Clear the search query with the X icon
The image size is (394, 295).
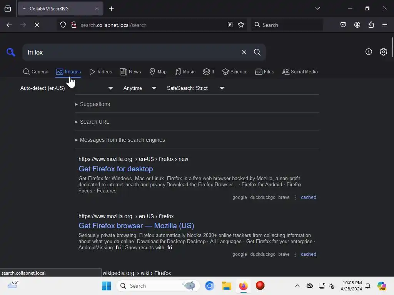[244, 52]
